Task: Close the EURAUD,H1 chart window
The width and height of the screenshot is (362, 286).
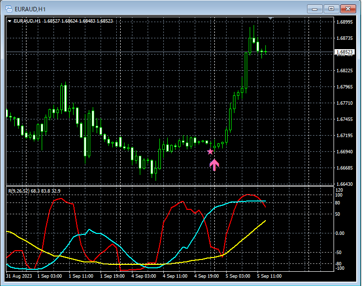Action: [348, 9]
